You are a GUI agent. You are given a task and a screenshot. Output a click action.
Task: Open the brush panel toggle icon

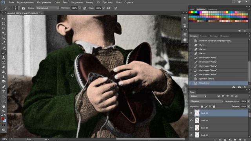[x=24, y=8]
